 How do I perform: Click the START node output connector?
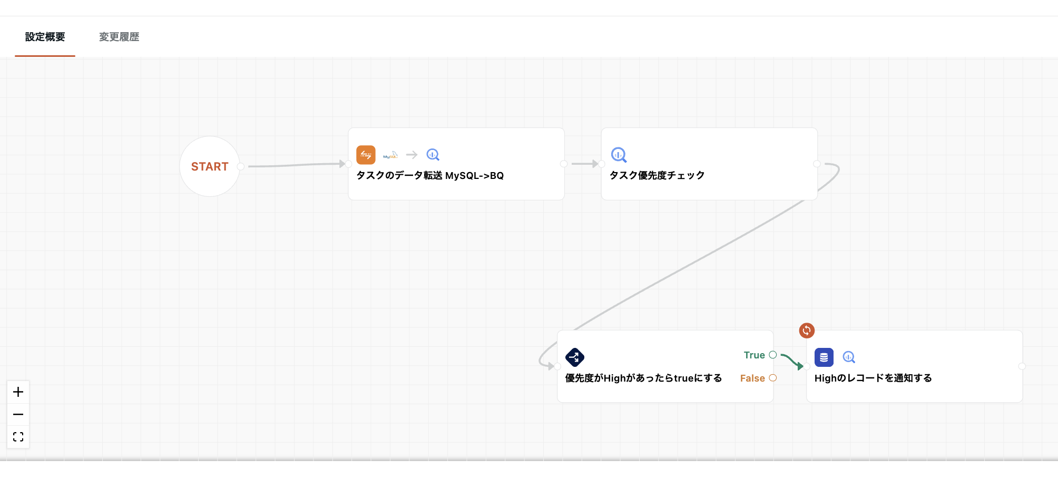pyautogui.click(x=241, y=166)
